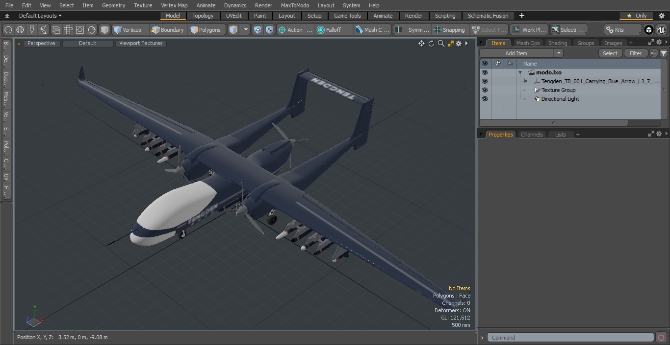Image resolution: width=670 pixels, height=345 pixels.
Task: Select the Vertices selection mode
Action: coord(128,30)
